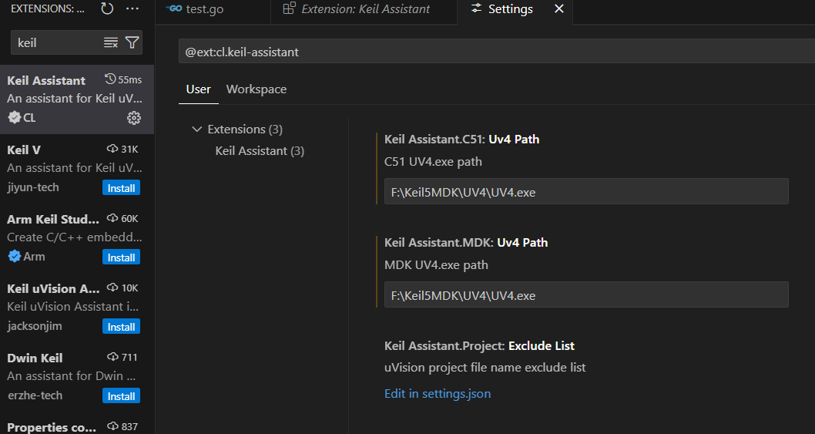Open the extensions More Actions menu
Image resolution: width=815 pixels, height=434 pixels.
(x=132, y=8)
